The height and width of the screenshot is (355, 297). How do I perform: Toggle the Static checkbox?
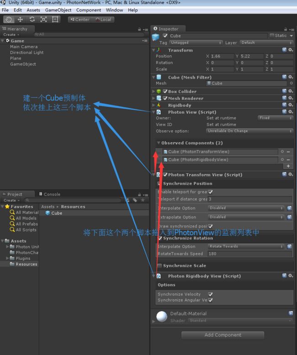coord(272,36)
